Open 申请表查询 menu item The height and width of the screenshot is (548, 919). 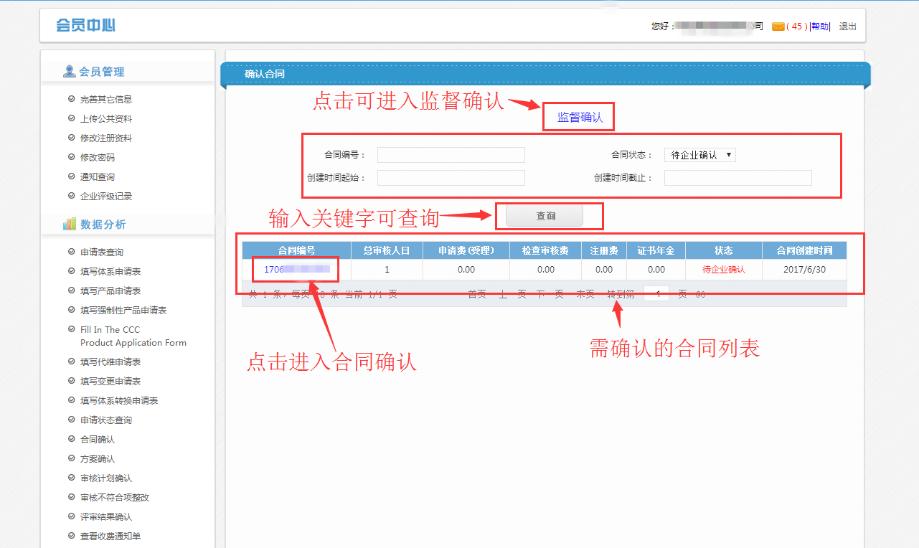point(101,252)
